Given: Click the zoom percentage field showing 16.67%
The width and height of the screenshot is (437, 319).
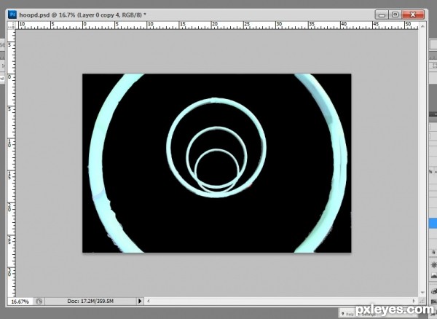Looking at the screenshot, I should (x=20, y=302).
